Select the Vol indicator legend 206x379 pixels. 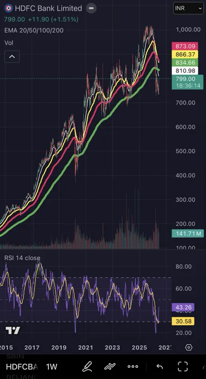(9, 43)
